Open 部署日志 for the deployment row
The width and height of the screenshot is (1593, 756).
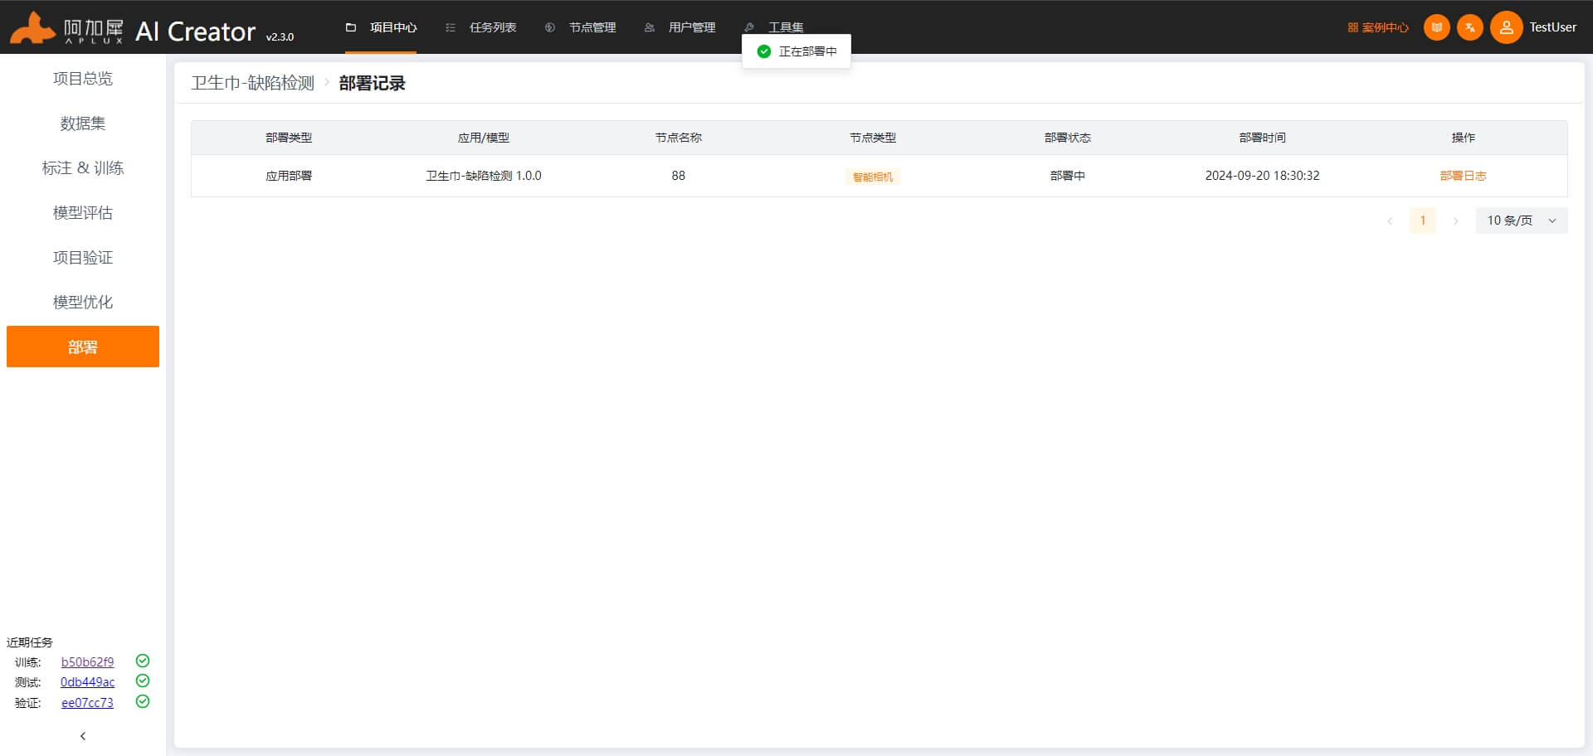(1463, 176)
